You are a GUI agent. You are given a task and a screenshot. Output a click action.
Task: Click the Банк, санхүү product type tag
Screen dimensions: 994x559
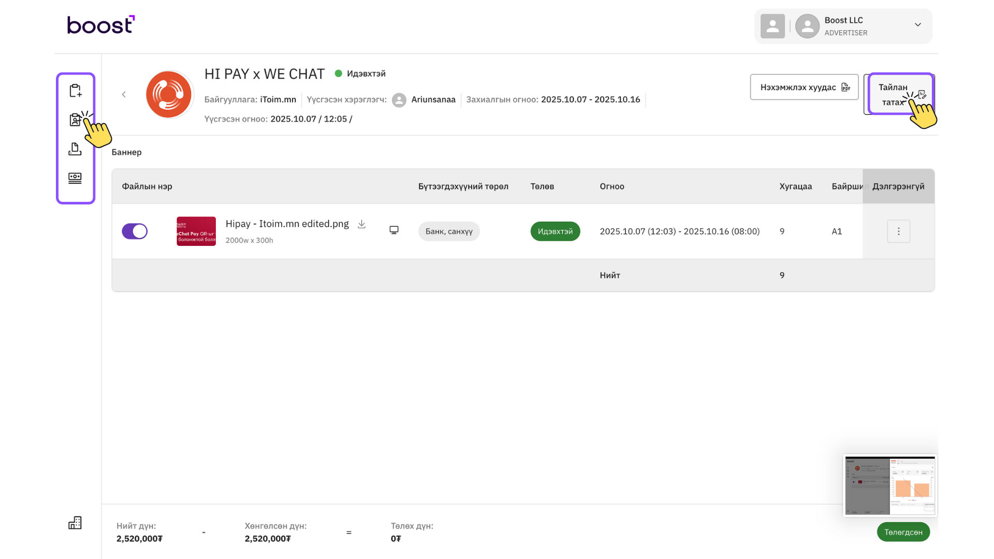pos(449,231)
